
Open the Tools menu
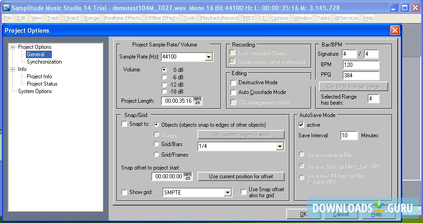point(190,18)
